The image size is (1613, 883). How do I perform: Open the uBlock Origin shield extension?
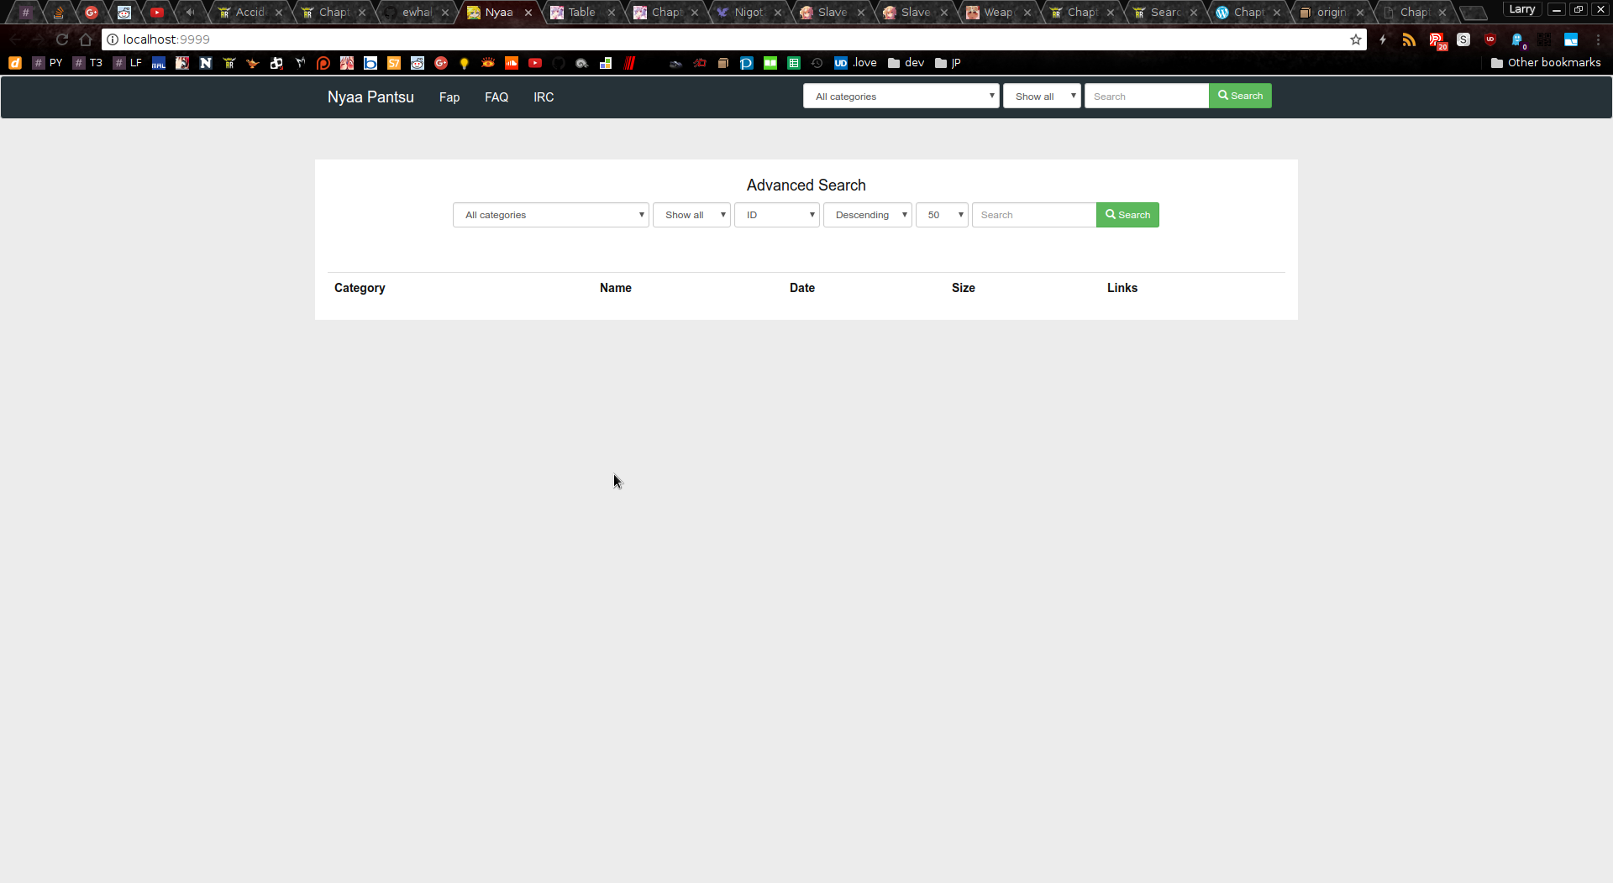point(1490,39)
